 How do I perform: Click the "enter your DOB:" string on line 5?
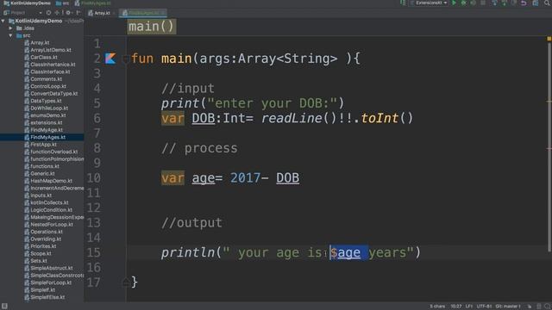point(272,103)
